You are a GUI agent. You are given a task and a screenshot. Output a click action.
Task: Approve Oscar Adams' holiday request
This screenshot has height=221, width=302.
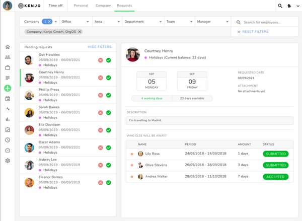point(109,148)
